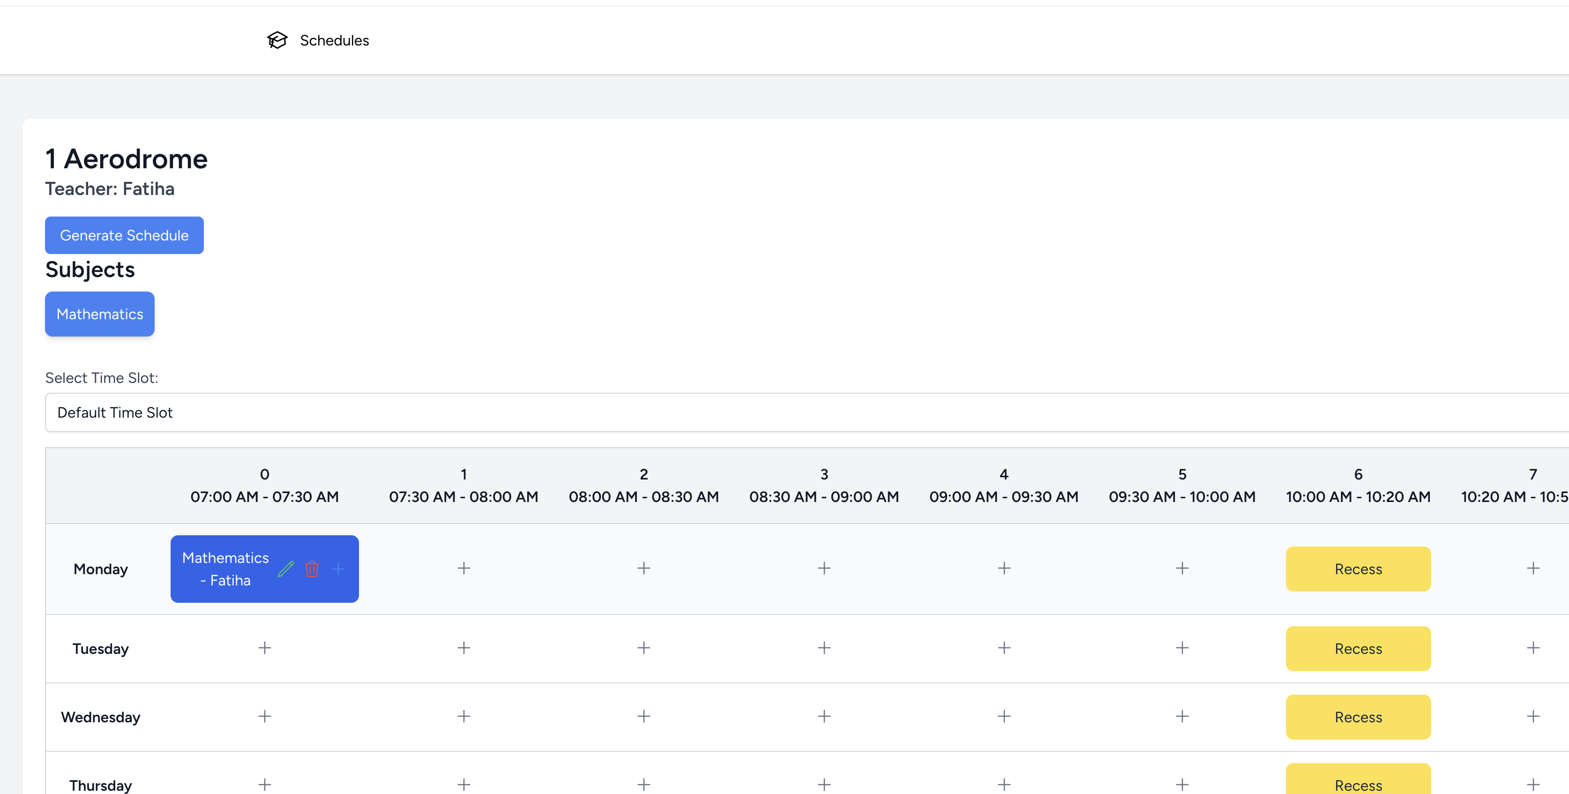The image size is (1569, 794).
Task: Edit Monday Mathematics entry with pencil icon
Action: tap(286, 569)
